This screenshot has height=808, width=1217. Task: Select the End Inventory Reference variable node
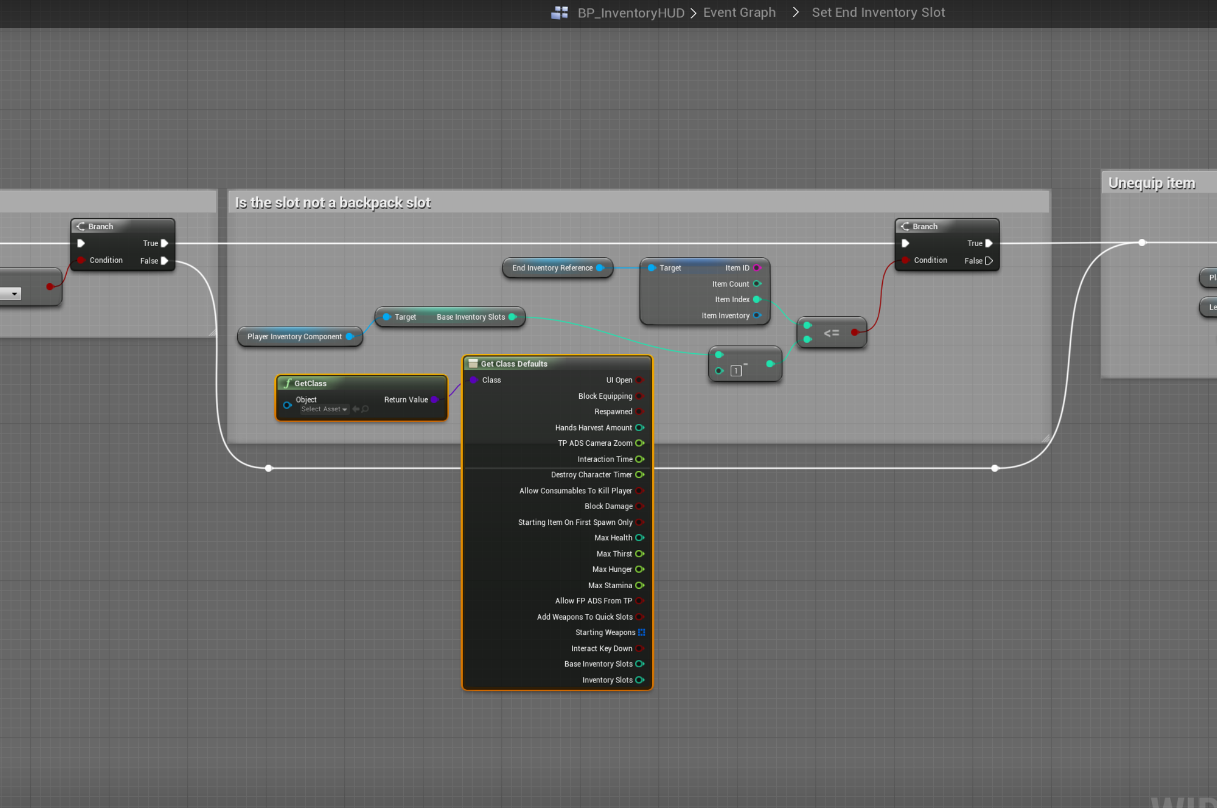(x=552, y=268)
